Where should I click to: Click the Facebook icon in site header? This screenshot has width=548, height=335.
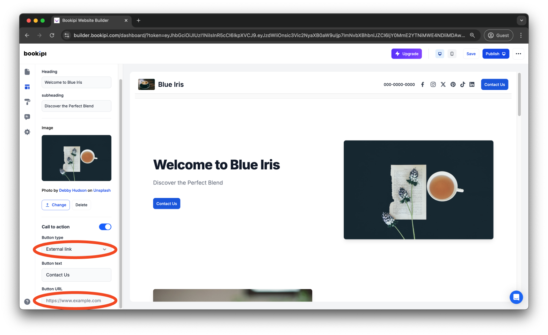423,84
